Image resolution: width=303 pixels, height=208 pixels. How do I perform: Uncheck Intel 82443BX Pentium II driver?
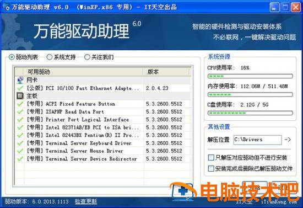click(x=20, y=135)
